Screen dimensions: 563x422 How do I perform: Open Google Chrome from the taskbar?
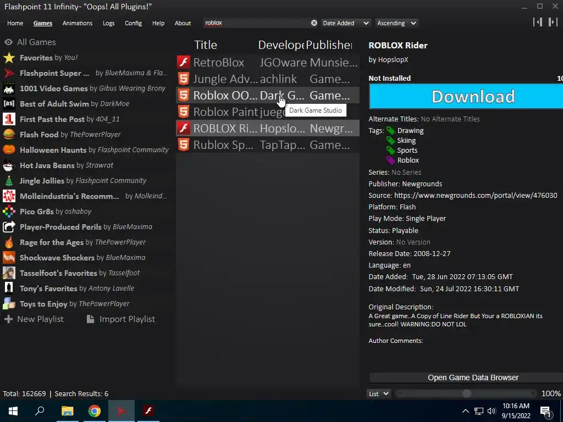click(x=95, y=411)
